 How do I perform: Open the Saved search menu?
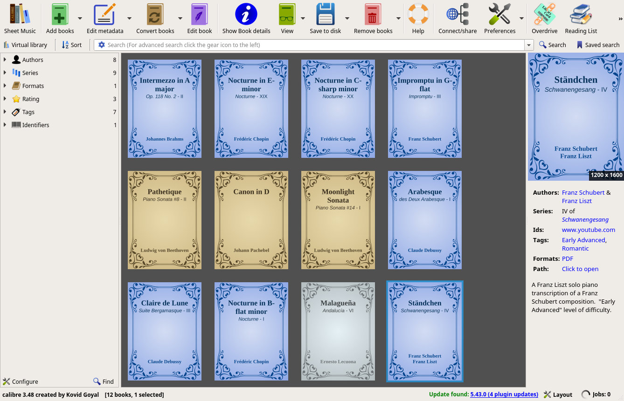[x=598, y=45]
